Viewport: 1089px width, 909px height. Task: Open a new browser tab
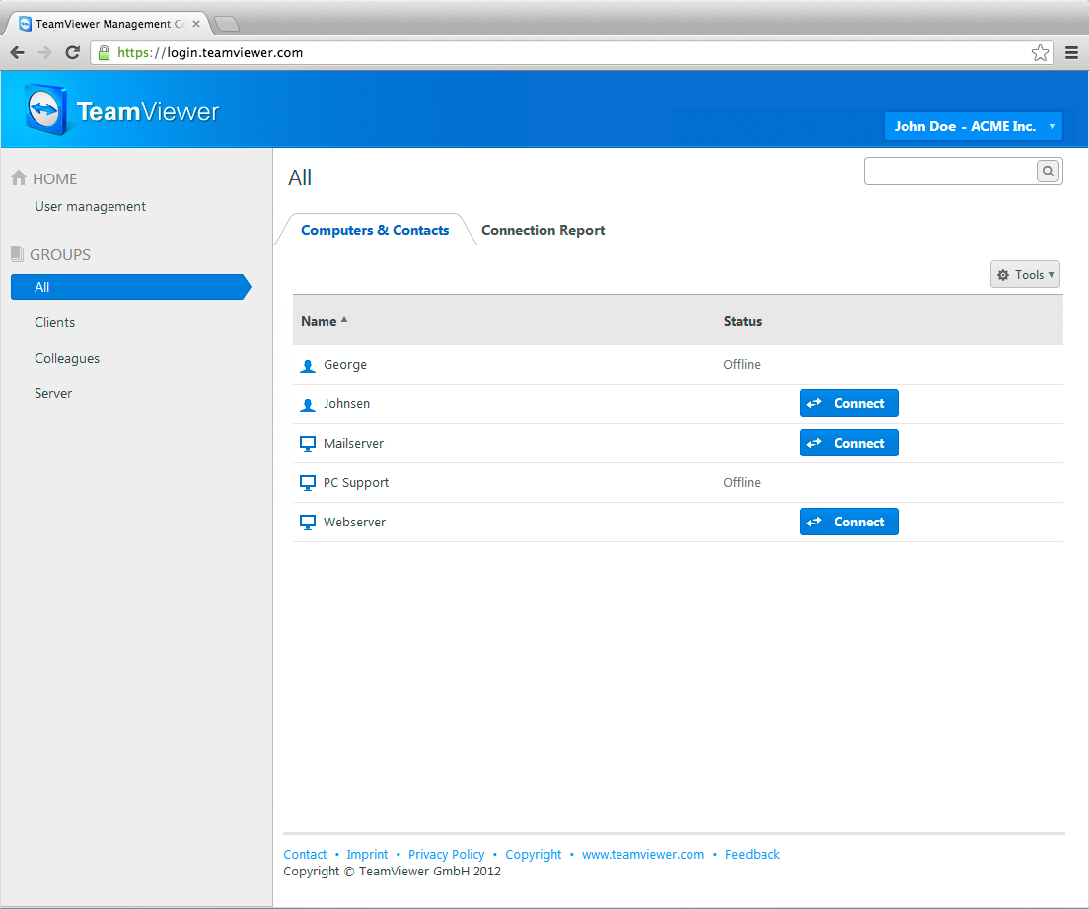[x=227, y=24]
